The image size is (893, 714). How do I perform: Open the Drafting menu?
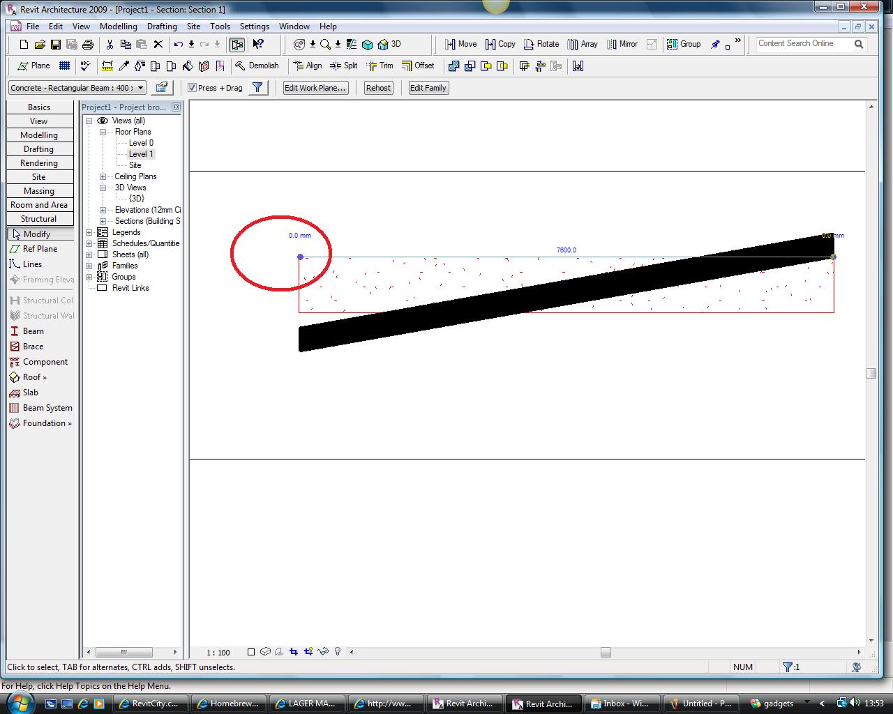point(162,26)
